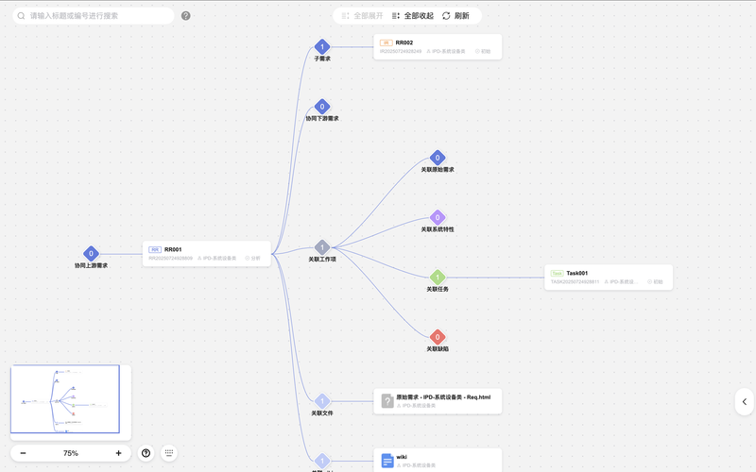
Task: Click the 分析 status on RR001 card
Action: pos(252,258)
